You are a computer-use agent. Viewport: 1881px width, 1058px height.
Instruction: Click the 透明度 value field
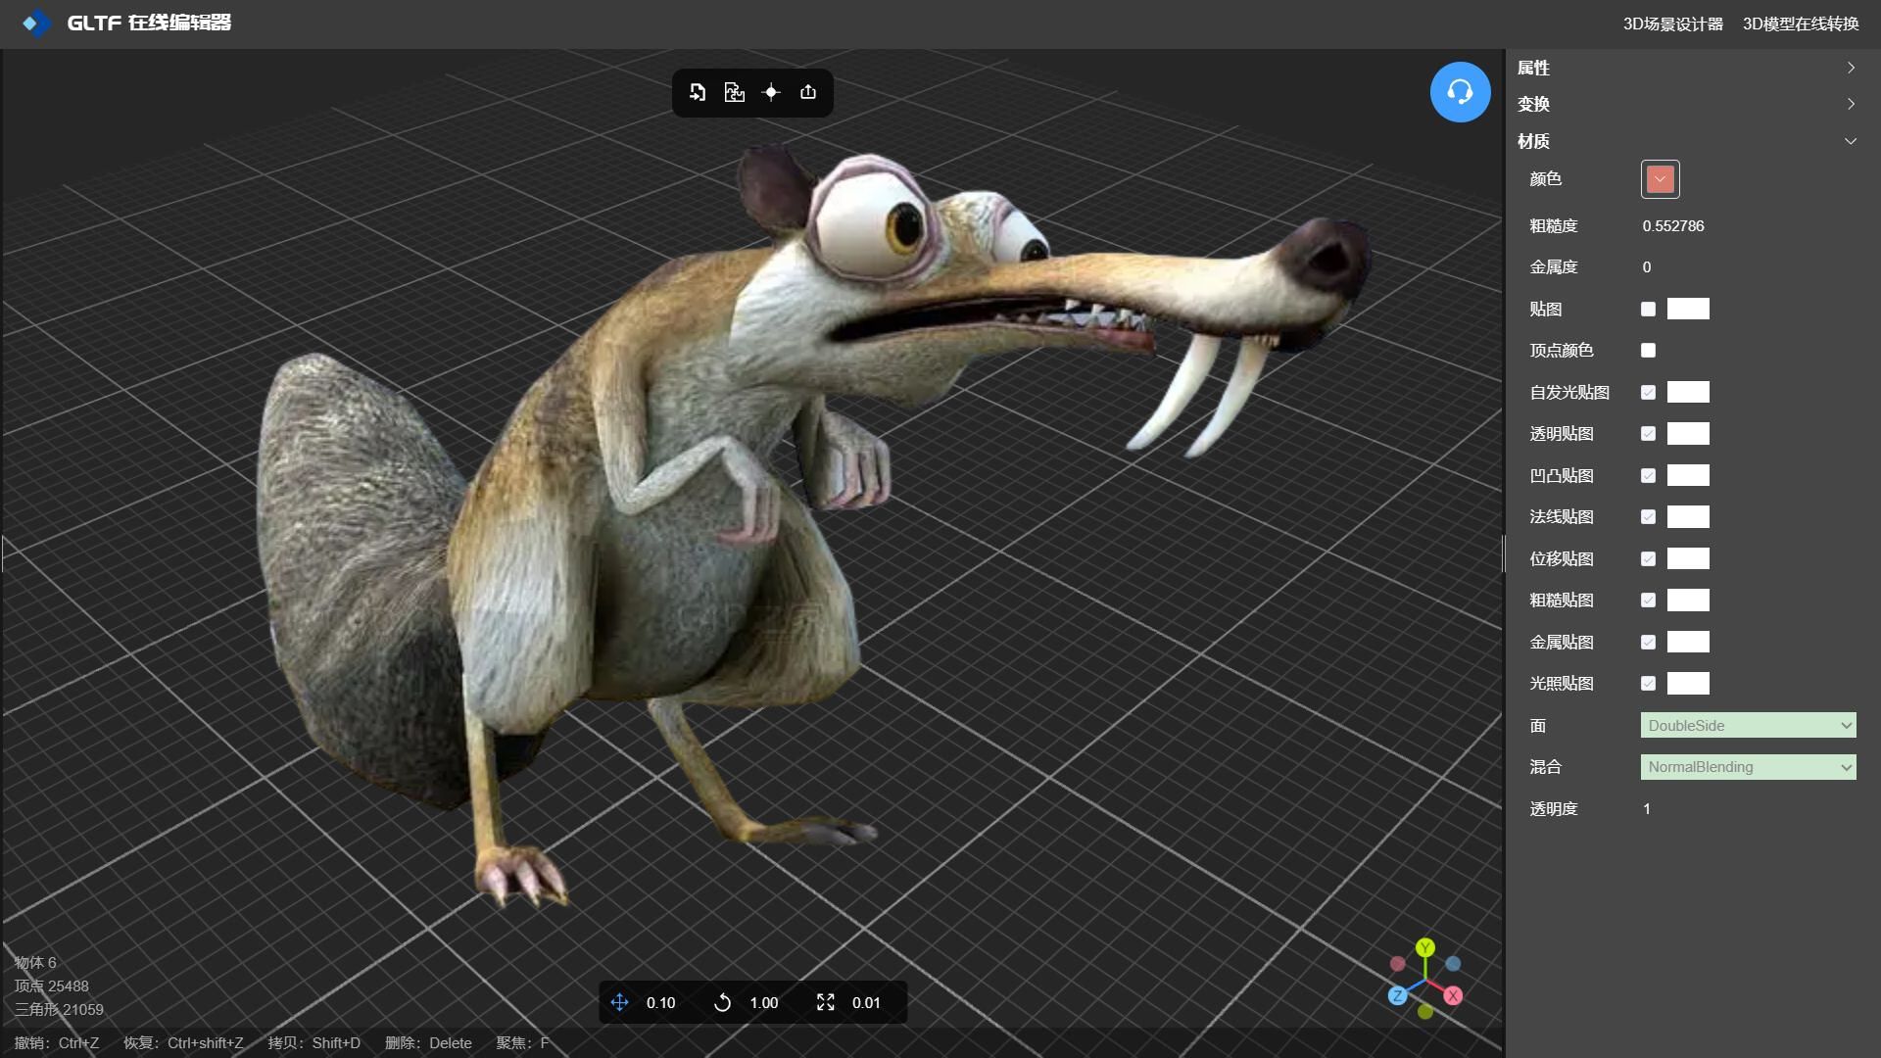point(1647,808)
